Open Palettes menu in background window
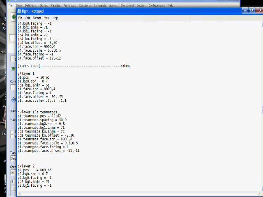 point(56,5)
